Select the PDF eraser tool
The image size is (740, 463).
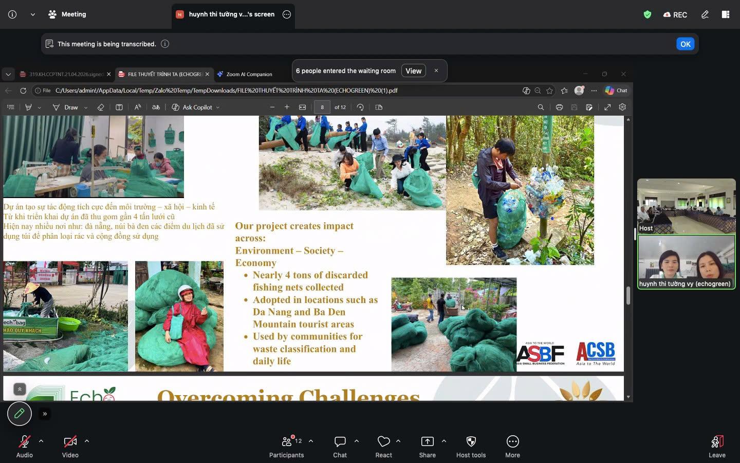tap(101, 108)
